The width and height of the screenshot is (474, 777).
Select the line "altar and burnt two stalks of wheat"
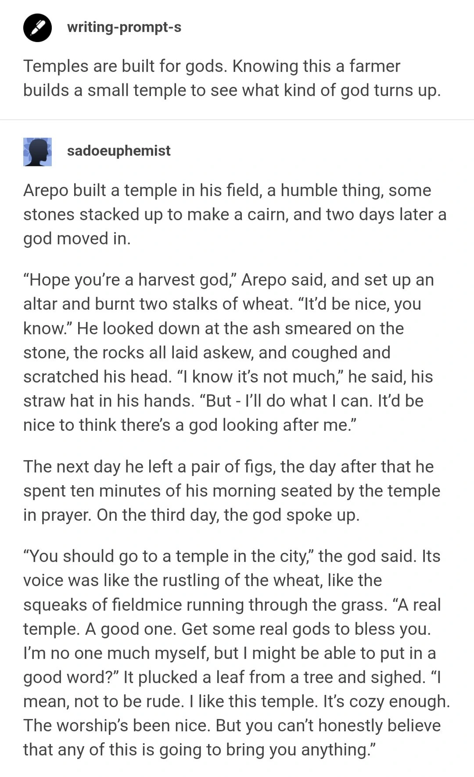[158, 304]
